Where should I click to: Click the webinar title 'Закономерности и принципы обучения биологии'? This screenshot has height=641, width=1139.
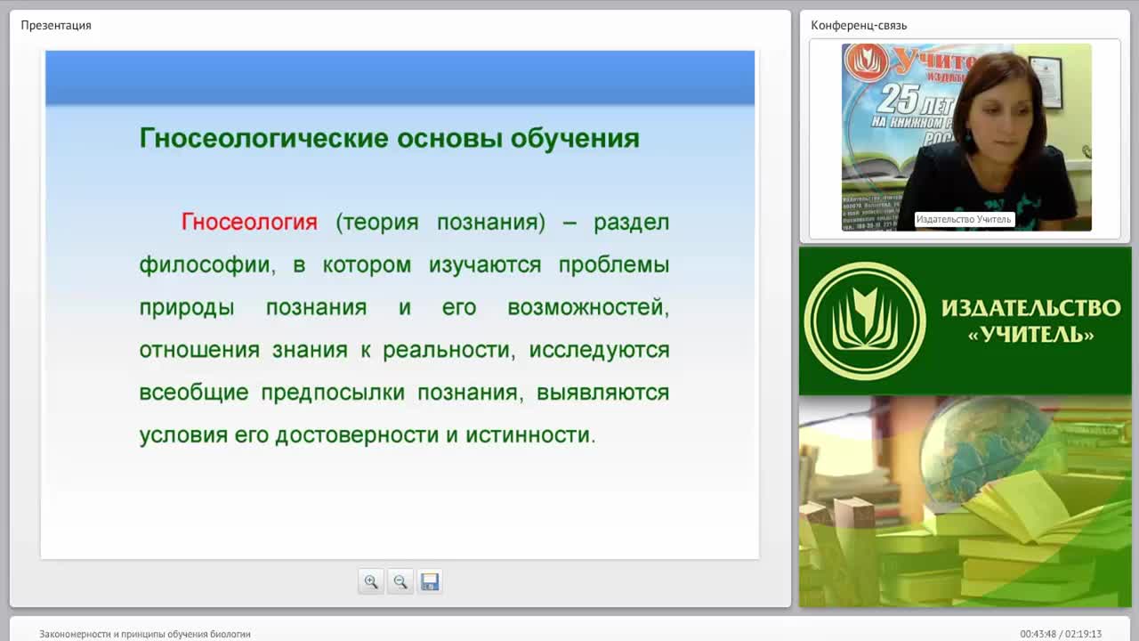click(145, 634)
